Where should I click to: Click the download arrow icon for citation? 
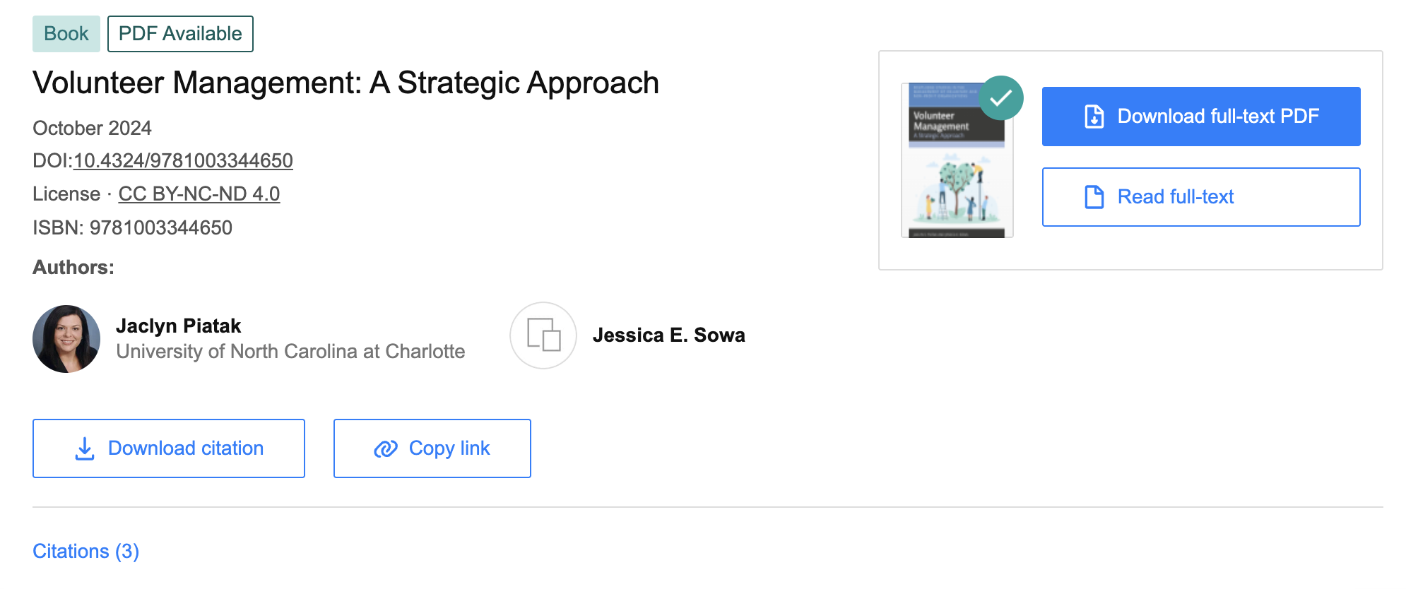tap(85, 448)
